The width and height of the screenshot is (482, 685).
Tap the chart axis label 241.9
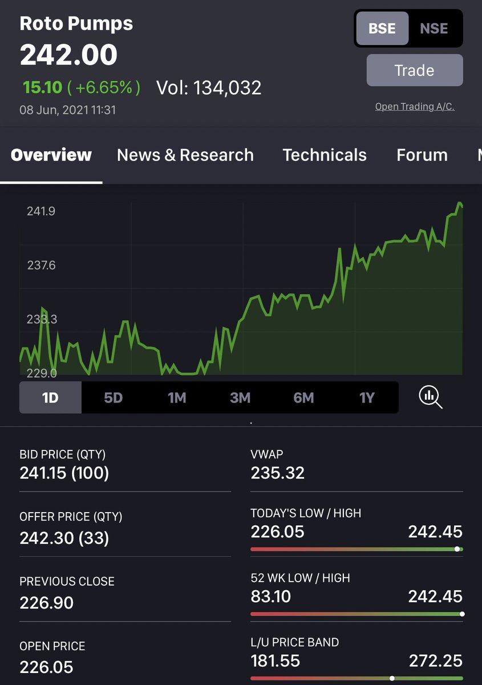click(x=41, y=211)
